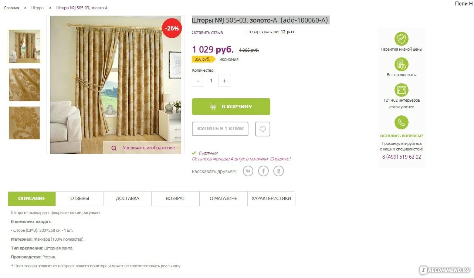Click the quantity input field
The height and width of the screenshot is (278, 474).
click(211, 81)
